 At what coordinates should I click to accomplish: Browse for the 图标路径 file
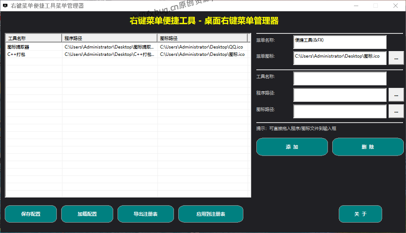point(396,112)
